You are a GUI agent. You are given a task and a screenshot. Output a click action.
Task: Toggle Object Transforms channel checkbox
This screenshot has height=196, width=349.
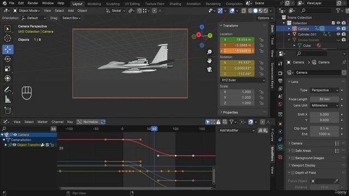click(x=47, y=145)
